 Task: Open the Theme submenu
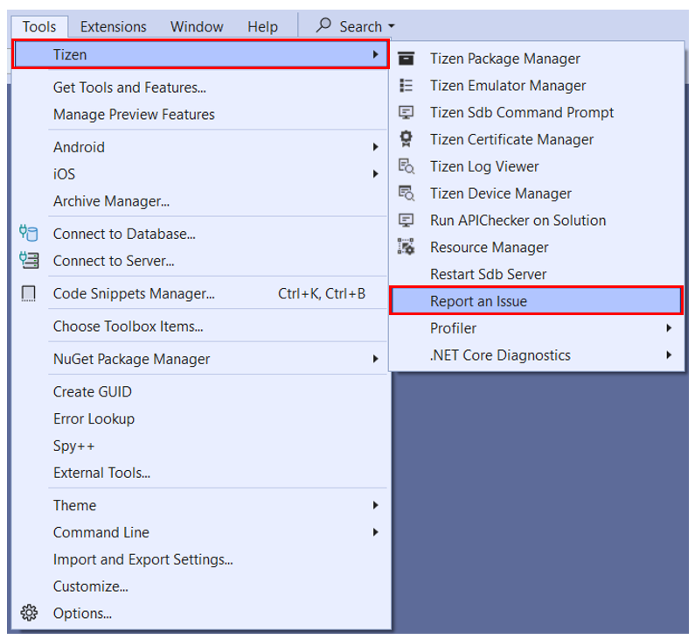pos(74,505)
